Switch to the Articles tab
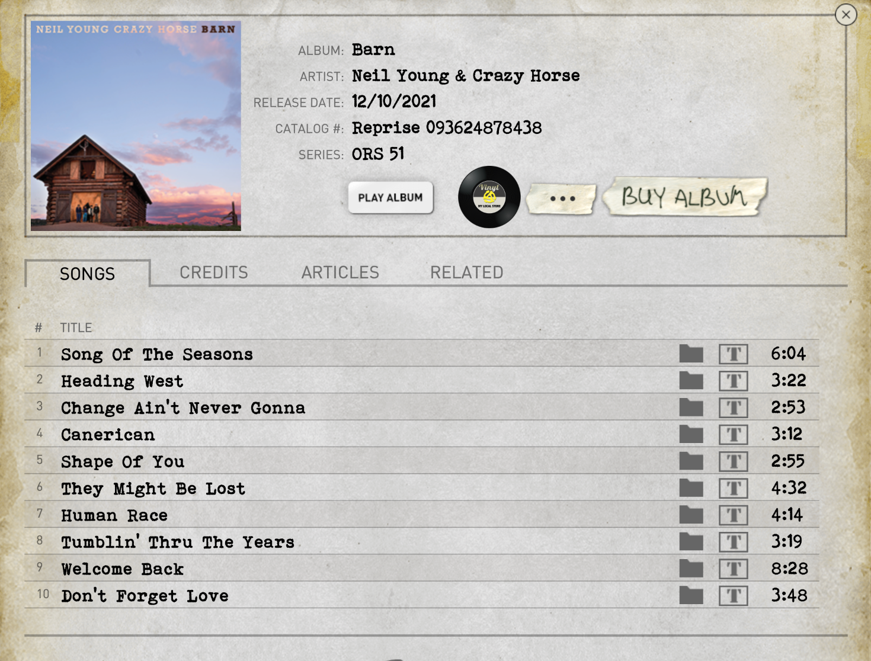The image size is (871, 661). click(340, 272)
